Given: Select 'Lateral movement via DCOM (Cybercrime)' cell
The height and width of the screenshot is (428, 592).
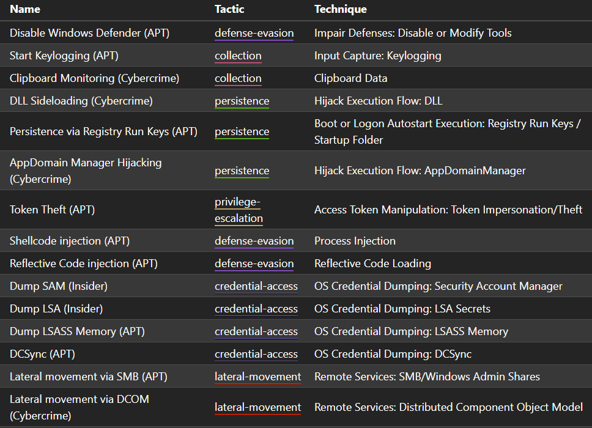Looking at the screenshot, I should pyautogui.click(x=80, y=407).
